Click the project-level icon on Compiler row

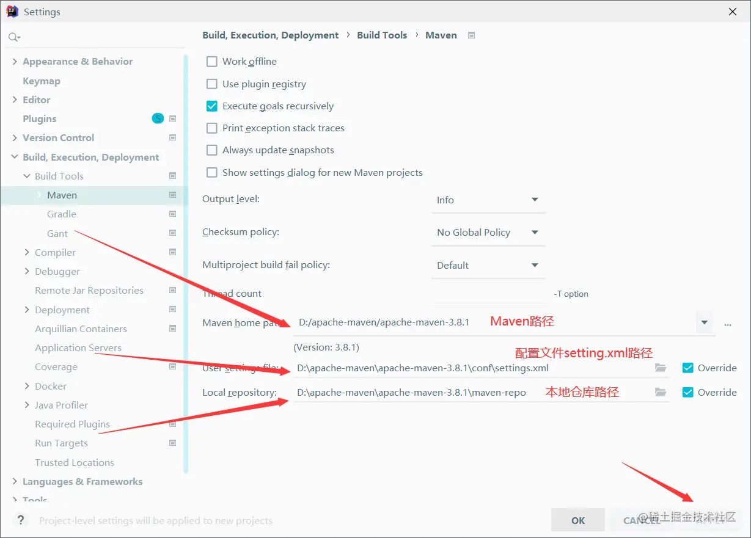[173, 252]
